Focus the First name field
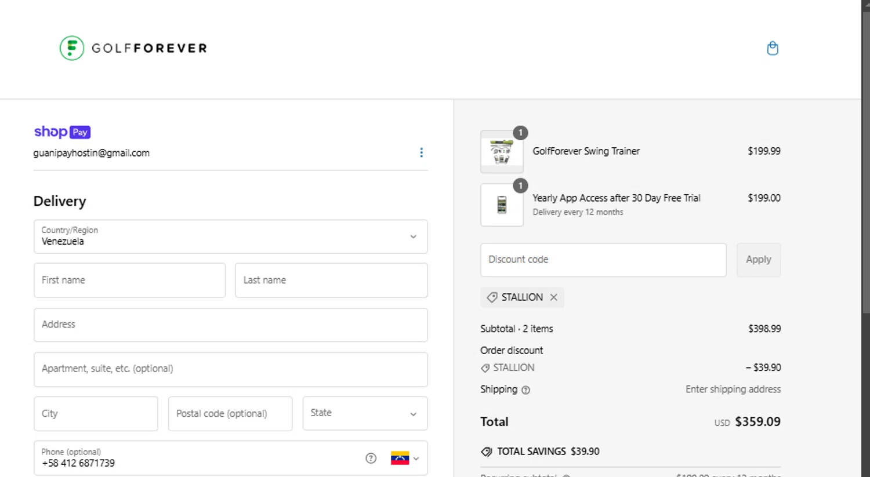870x477 pixels. click(129, 281)
